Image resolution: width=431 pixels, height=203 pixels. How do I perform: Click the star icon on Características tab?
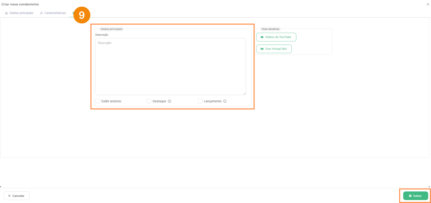point(41,13)
